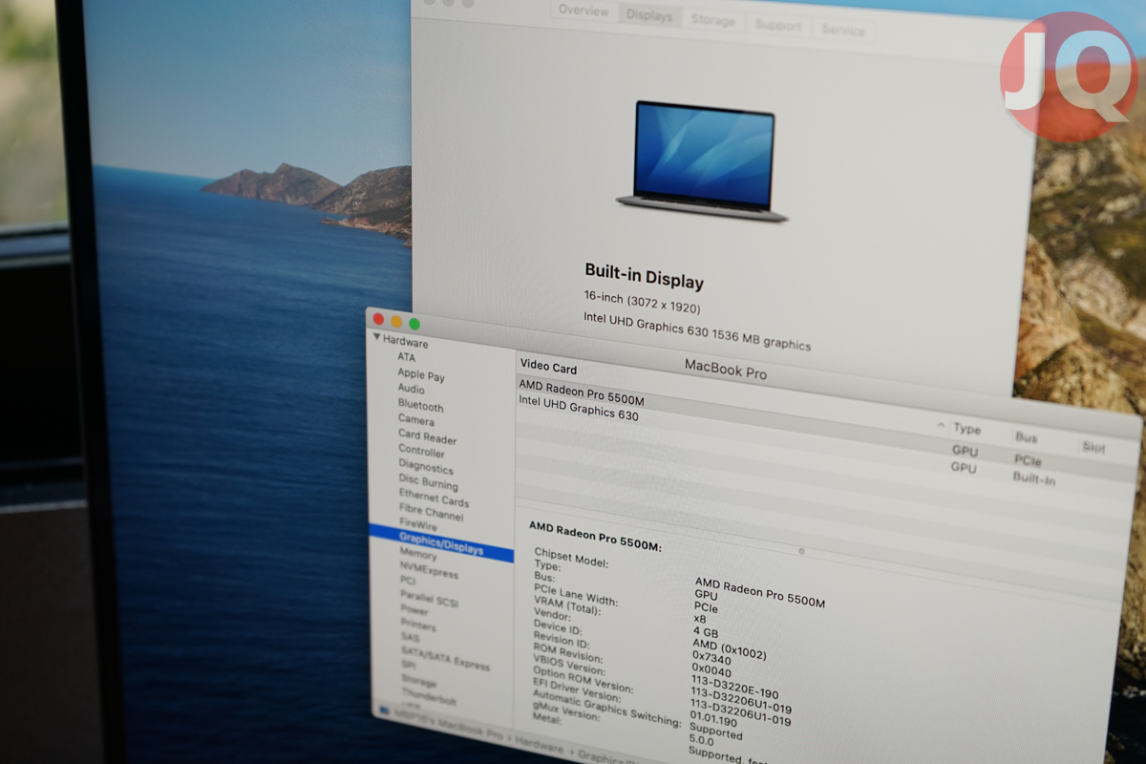This screenshot has width=1146, height=764.
Task: Switch to the Storage tab
Action: pos(713,20)
